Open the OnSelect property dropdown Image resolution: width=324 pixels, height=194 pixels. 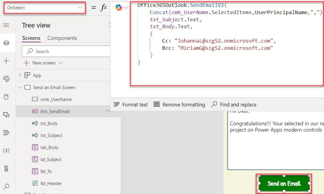click(45, 8)
